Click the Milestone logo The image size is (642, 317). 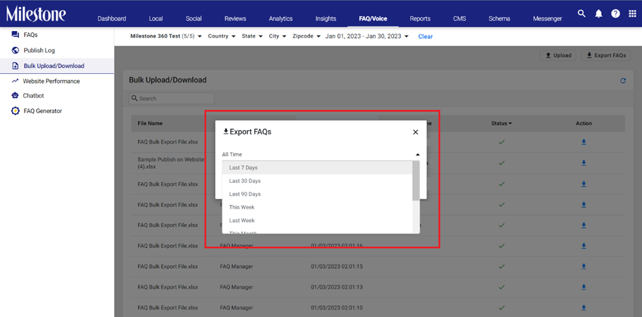36,14
